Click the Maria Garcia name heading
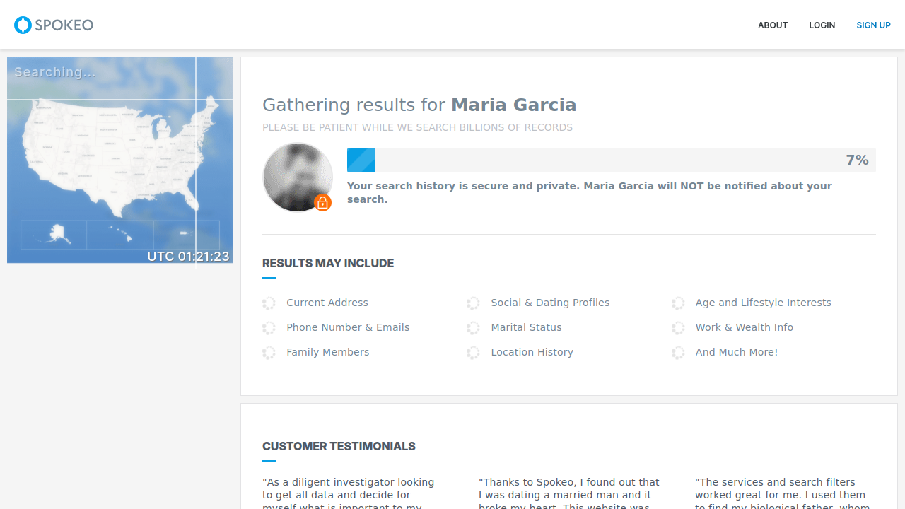The height and width of the screenshot is (509, 905). click(513, 105)
